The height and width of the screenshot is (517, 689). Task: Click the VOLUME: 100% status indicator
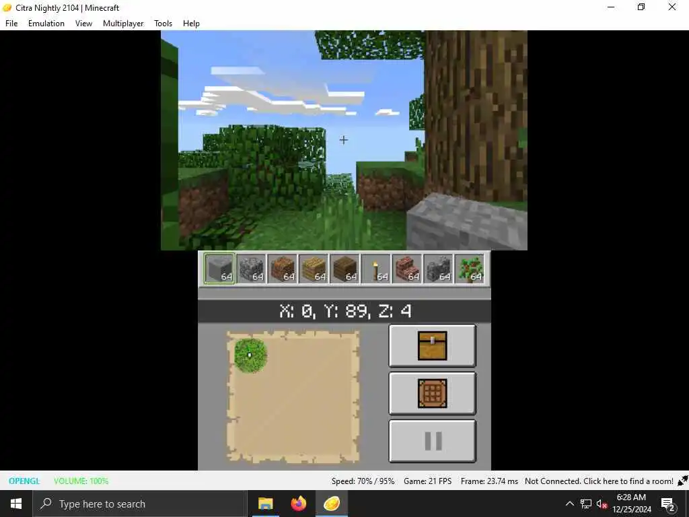[x=81, y=481]
